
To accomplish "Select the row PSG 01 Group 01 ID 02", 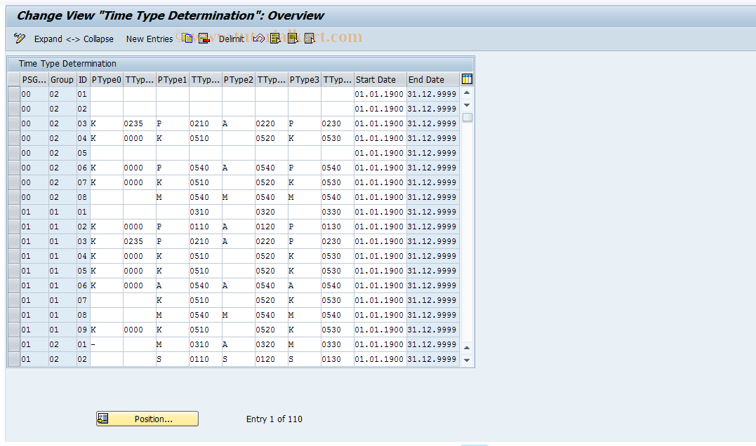I will (x=14, y=227).
